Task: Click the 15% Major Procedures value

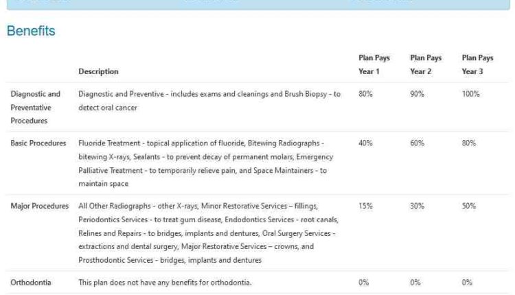Action: 365,206
